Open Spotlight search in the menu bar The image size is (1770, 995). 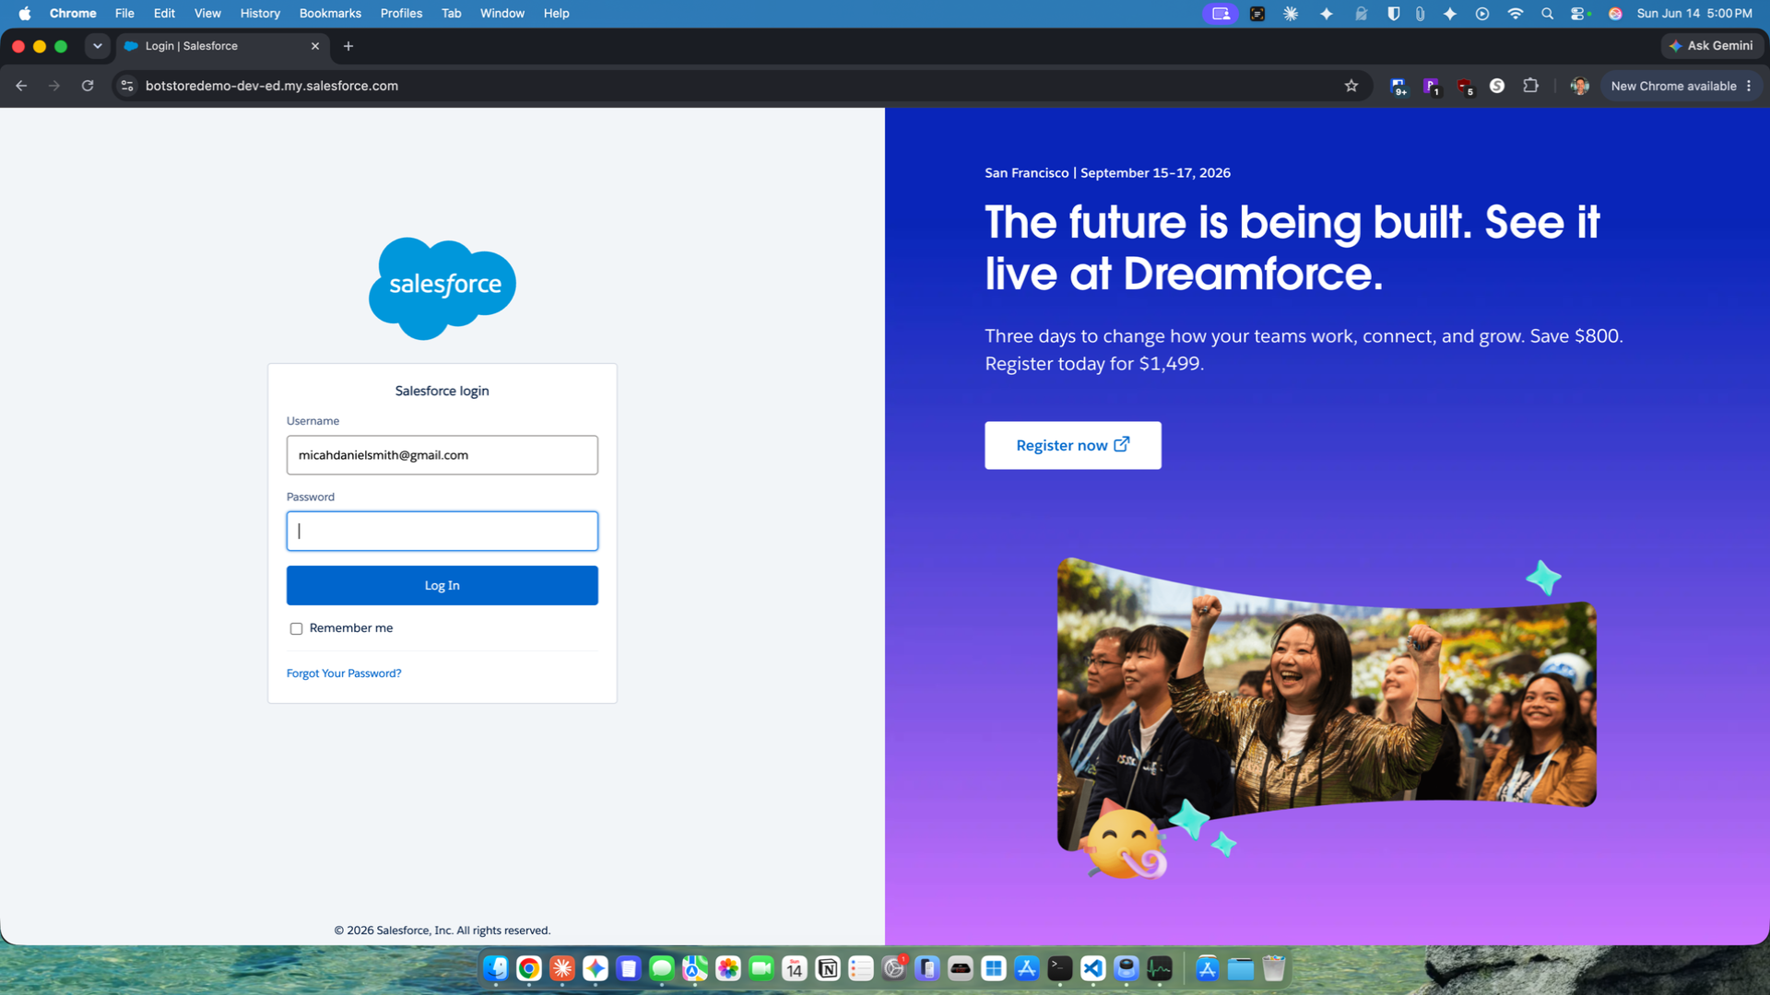point(1548,13)
